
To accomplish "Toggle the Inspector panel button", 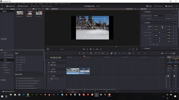I will 169,6.
